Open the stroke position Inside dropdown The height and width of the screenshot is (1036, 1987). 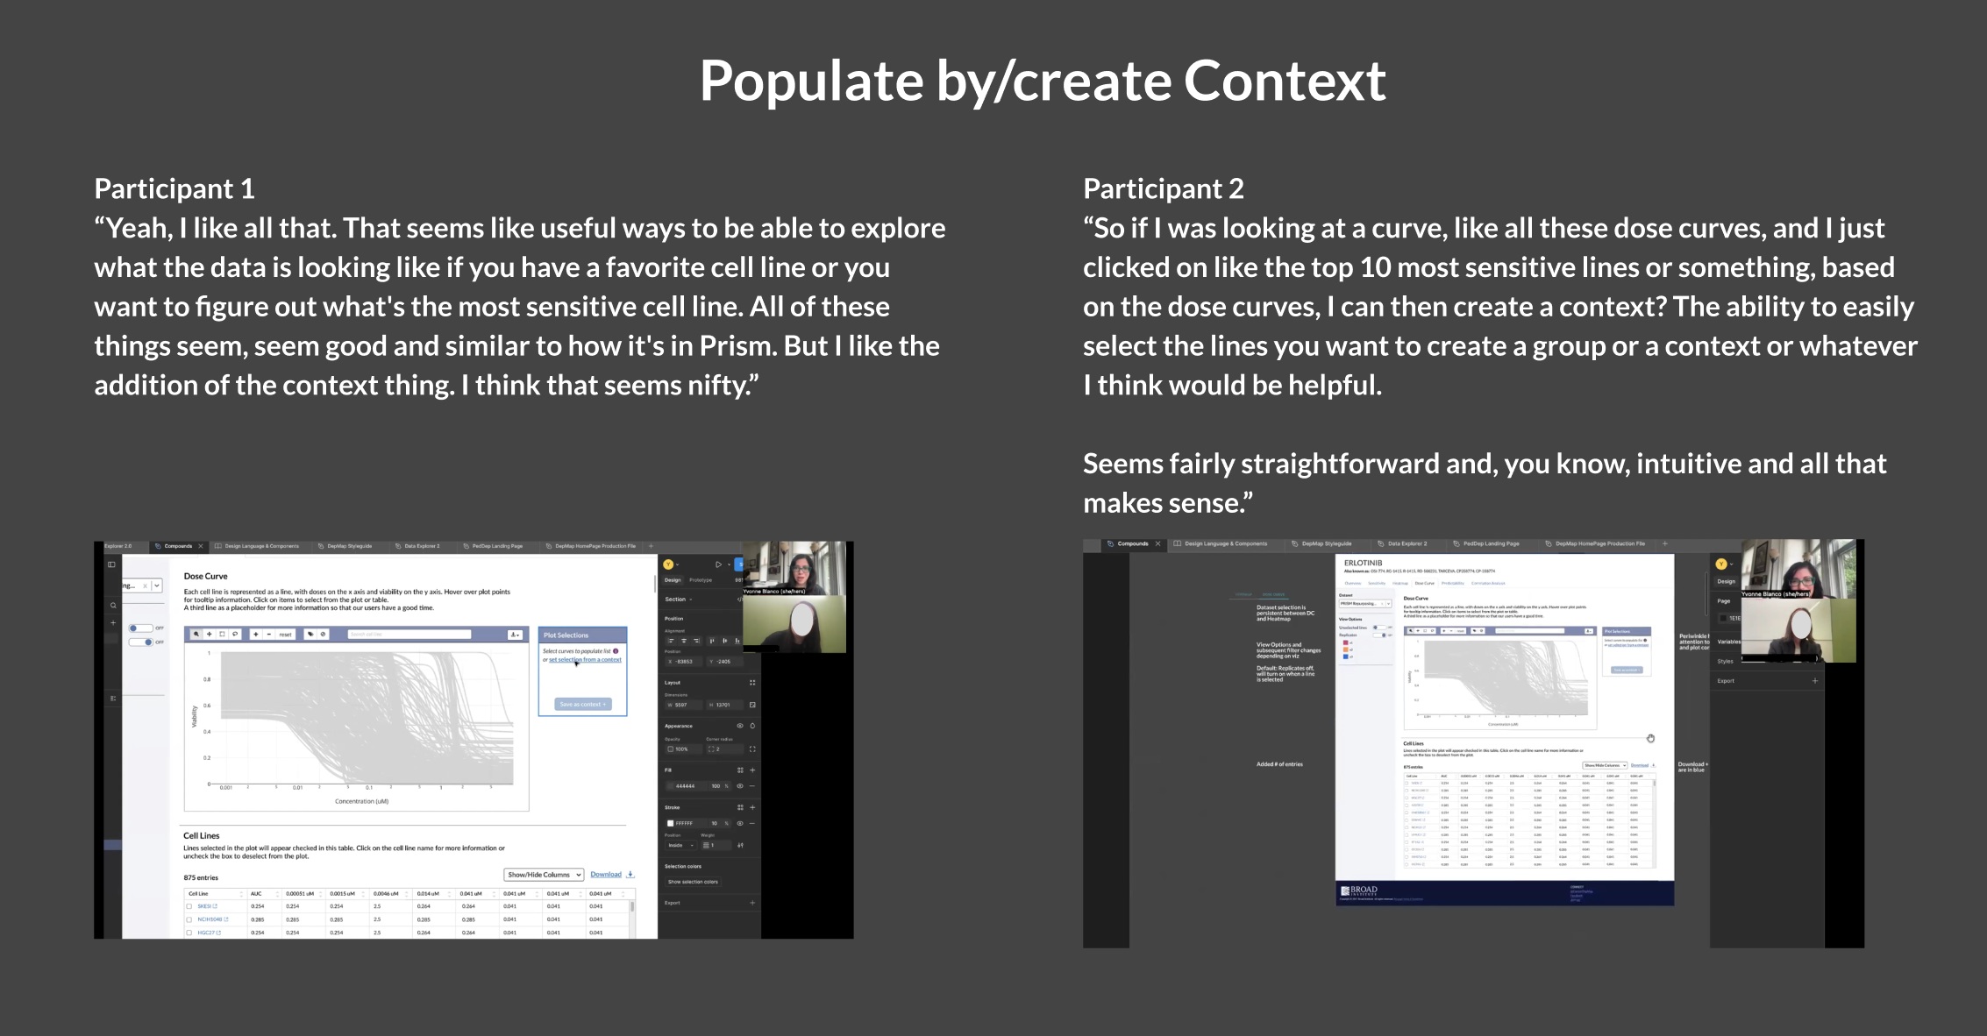coord(680,846)
